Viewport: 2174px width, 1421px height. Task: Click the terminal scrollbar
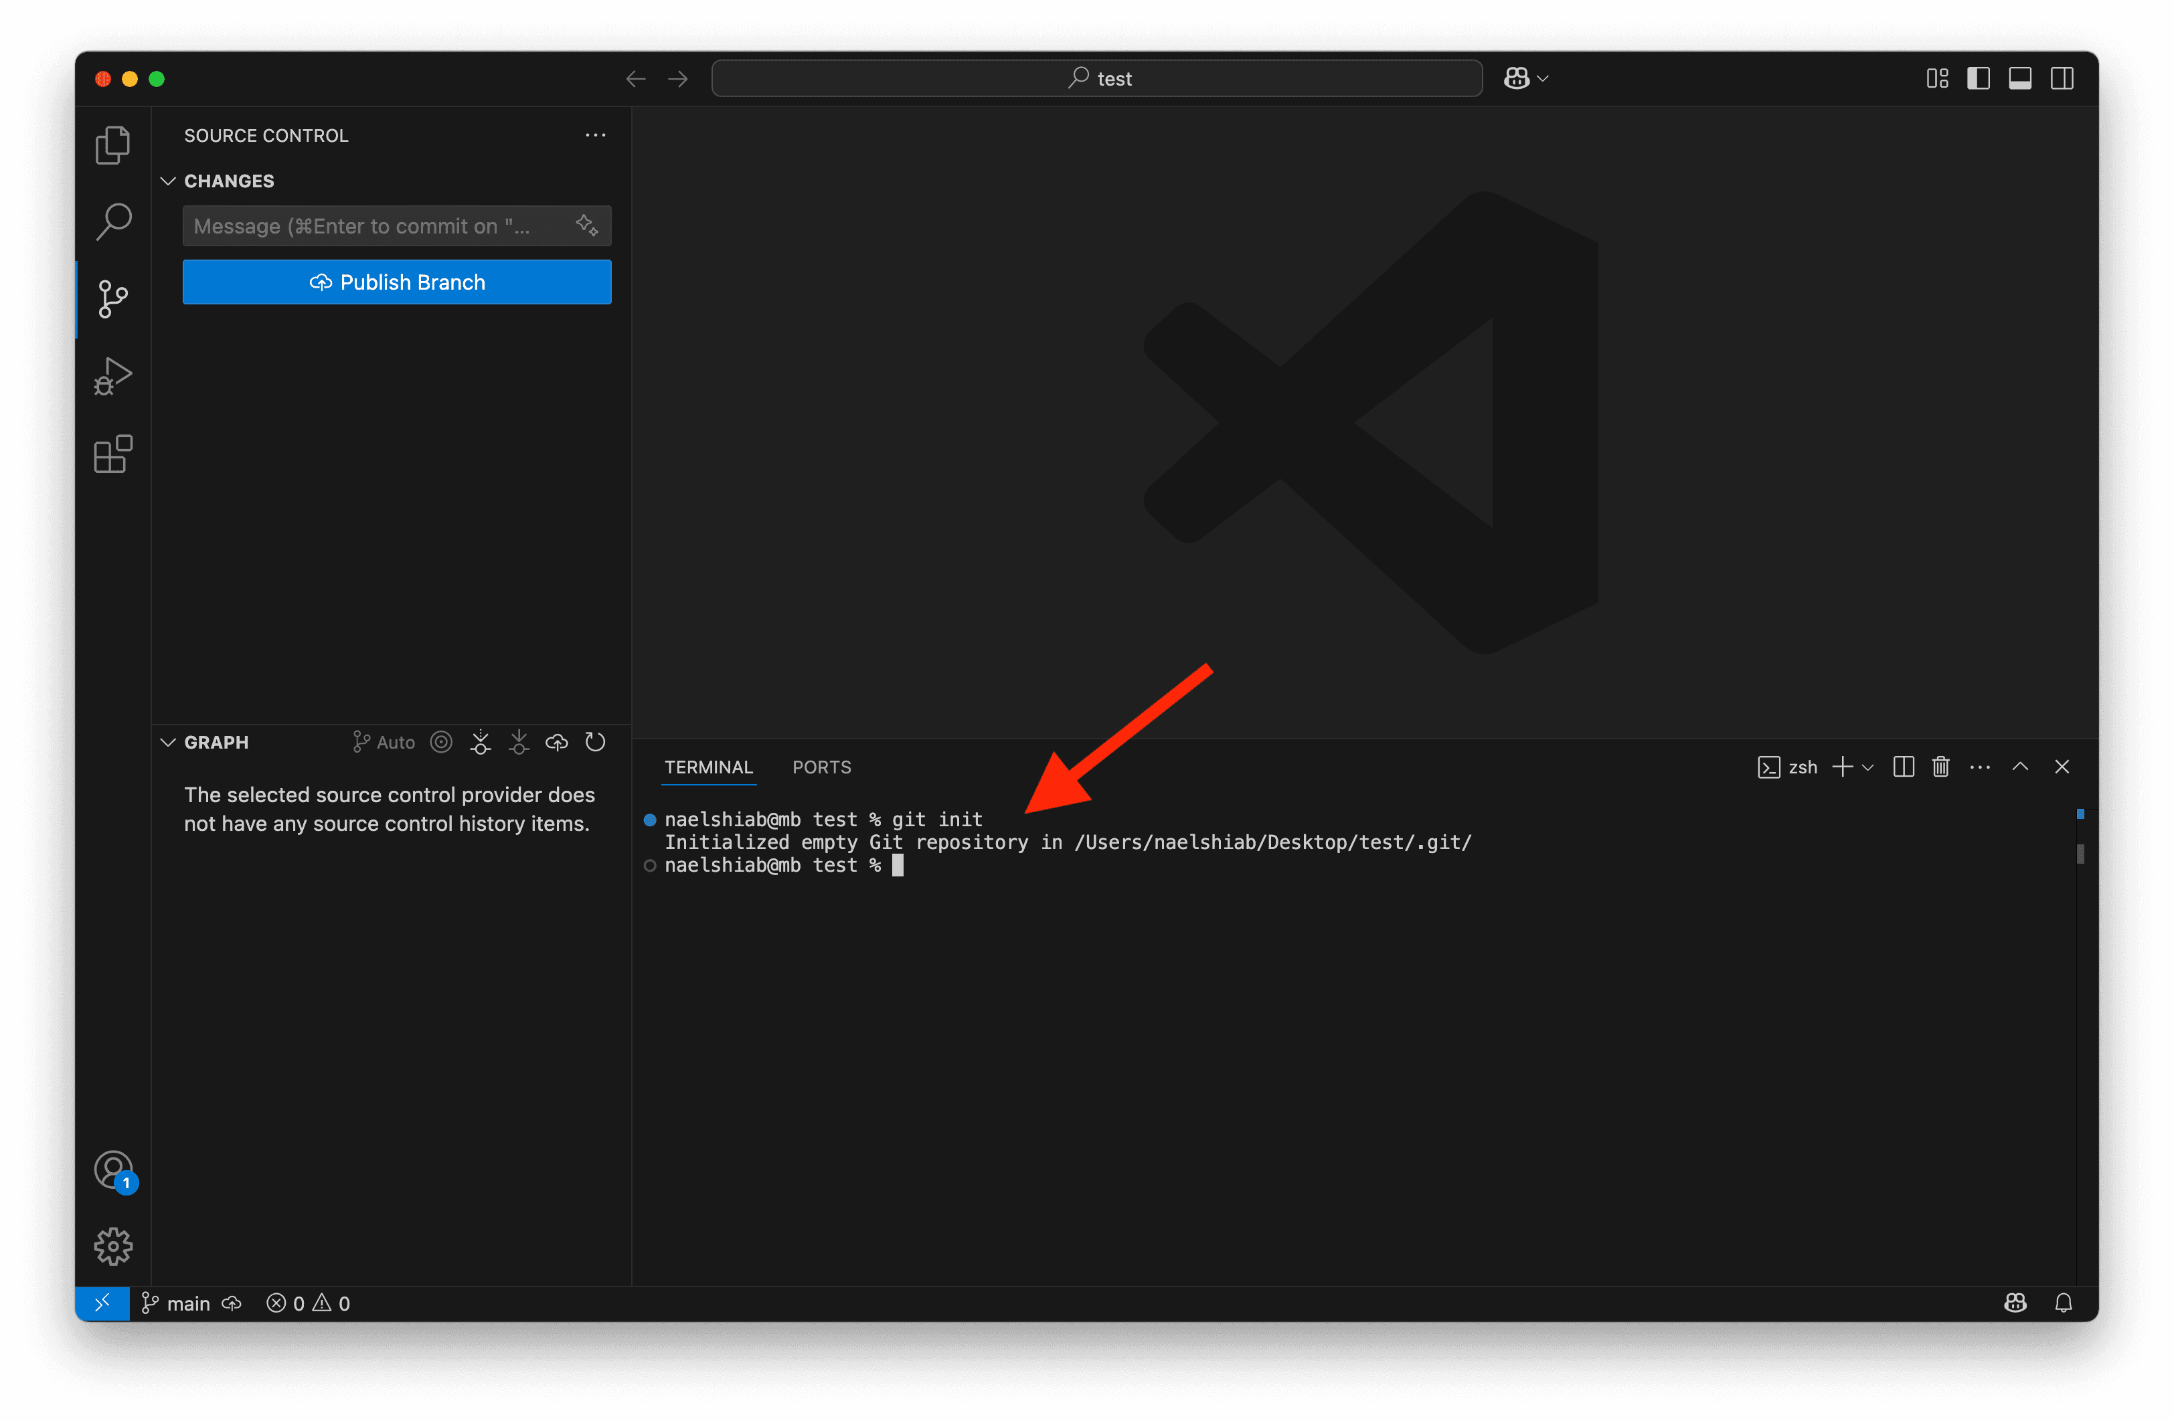click(x=2081, y=854)
